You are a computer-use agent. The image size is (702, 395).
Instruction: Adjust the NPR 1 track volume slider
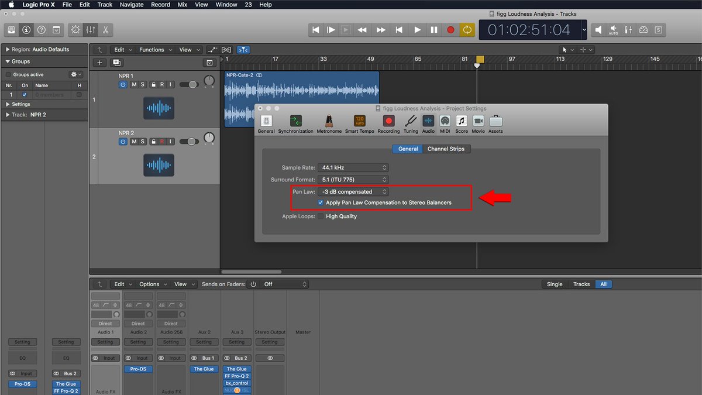coord(190,85)
